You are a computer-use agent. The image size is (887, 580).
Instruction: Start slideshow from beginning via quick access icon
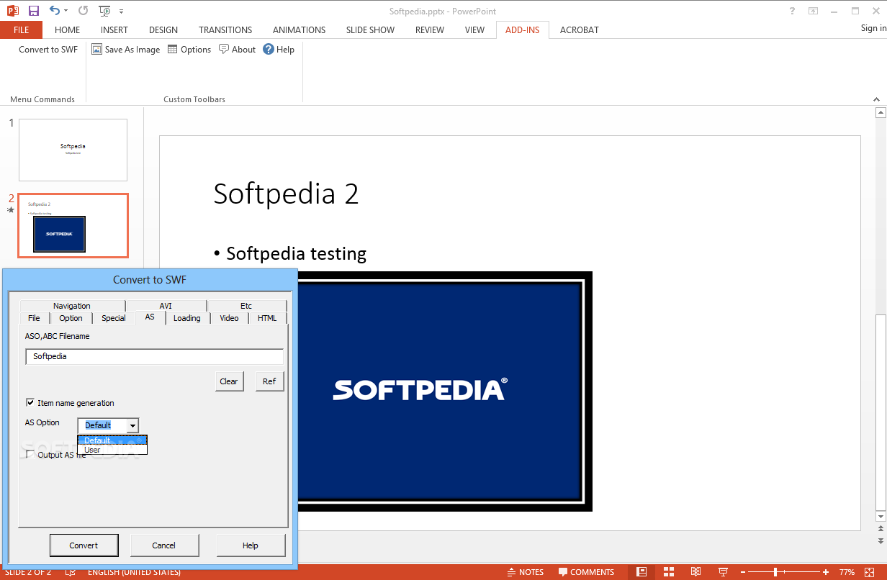[105, 11]
